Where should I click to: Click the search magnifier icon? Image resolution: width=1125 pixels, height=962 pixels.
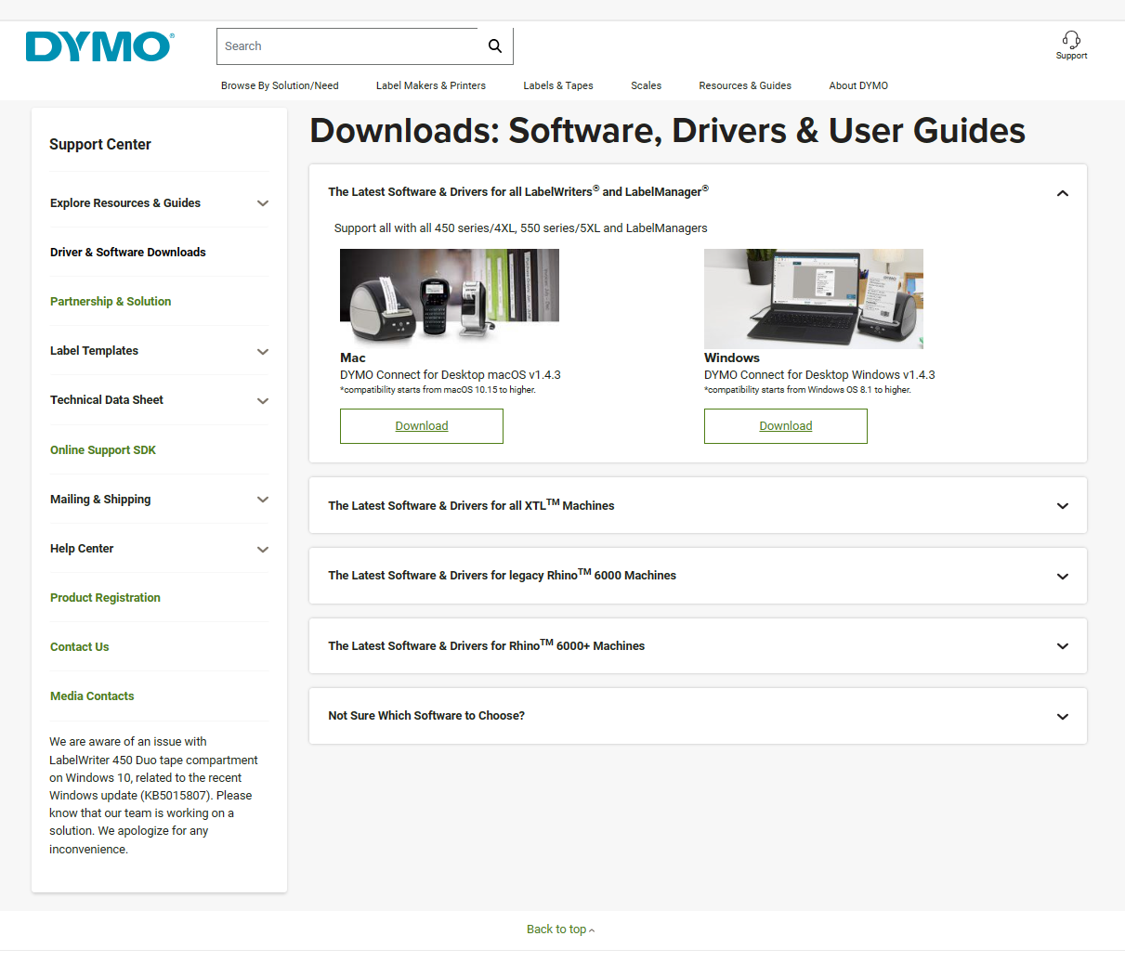[x=495, y=46]
